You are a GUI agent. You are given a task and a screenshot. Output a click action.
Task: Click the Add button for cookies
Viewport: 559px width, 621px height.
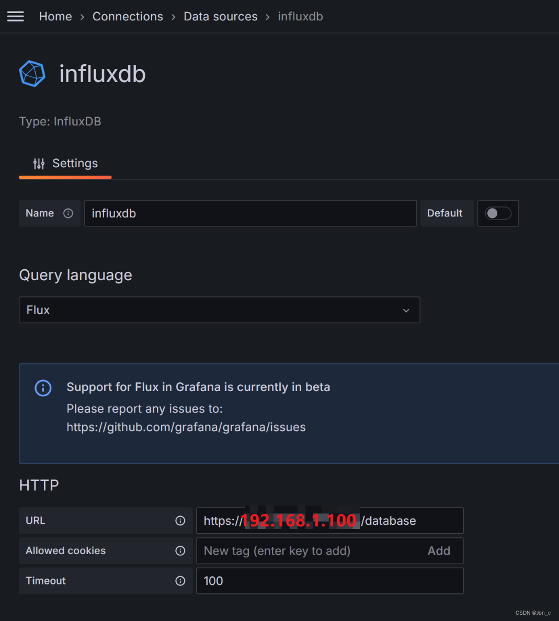439,551
